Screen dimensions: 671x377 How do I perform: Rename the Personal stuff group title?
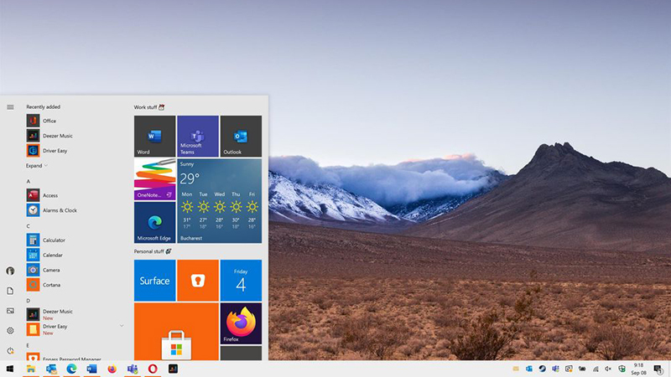[x=149, y=251]
